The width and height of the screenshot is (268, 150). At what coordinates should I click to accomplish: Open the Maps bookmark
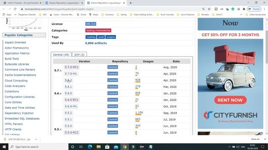(94, 15)
